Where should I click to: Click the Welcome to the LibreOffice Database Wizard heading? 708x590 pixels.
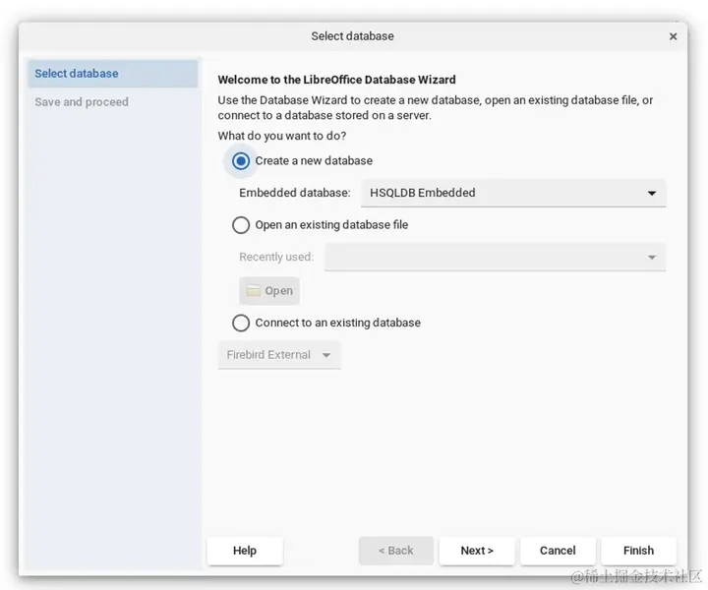click(x=337, y=80)
